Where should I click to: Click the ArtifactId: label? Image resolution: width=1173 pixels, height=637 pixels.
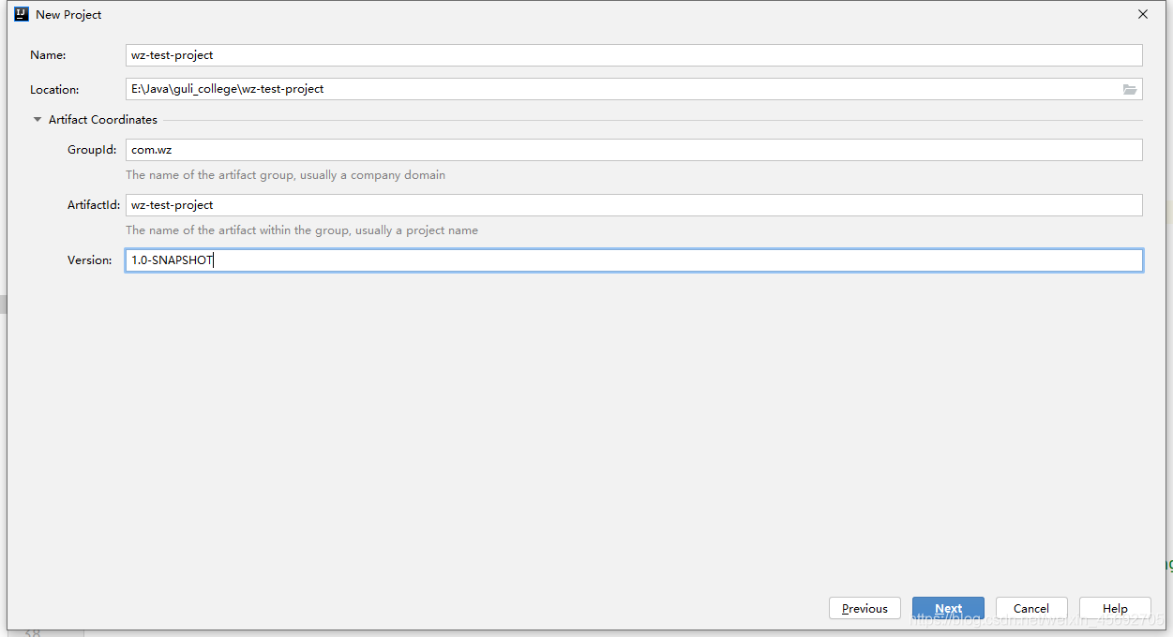point(94,205)
